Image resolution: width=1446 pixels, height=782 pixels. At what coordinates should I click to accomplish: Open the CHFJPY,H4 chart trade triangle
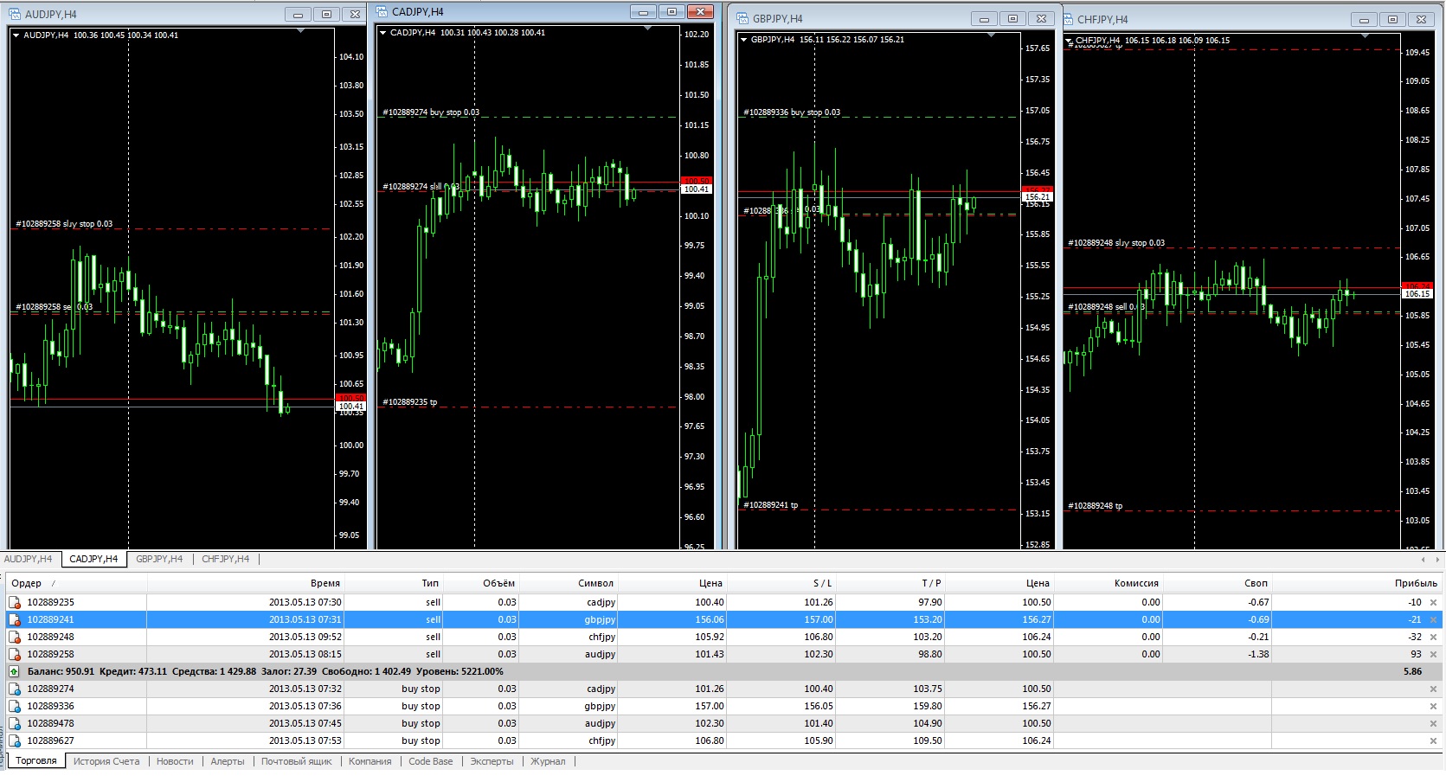pyautogui.click(x=1070, y=41)
